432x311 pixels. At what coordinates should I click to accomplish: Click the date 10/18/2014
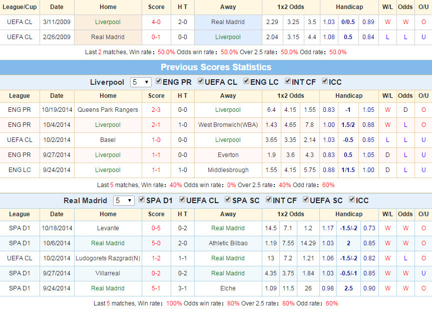(x=57, y=228)
